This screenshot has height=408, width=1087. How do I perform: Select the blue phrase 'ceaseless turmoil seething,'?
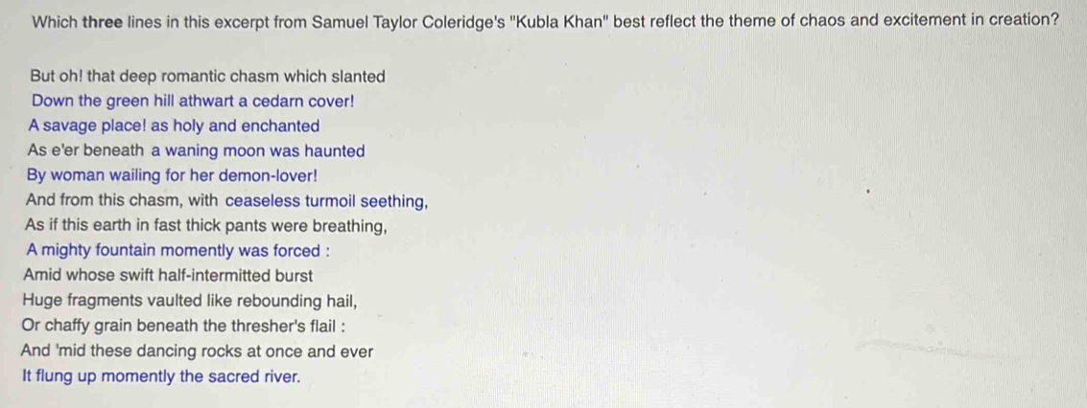pos(326,201)
